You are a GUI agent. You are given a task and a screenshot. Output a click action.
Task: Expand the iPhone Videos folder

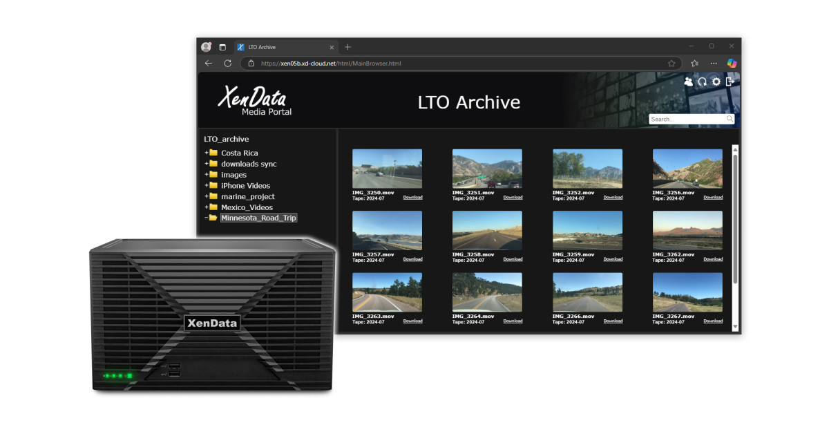pyautogui.click(x=206, y=185)
